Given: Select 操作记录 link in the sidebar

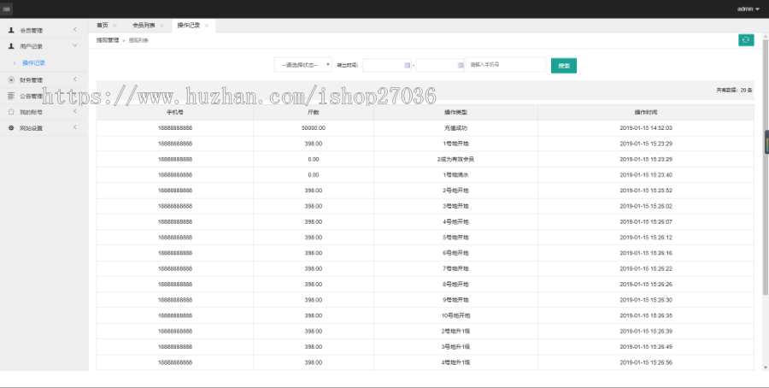Looking at the screenshot, I should tap(34, 62).
